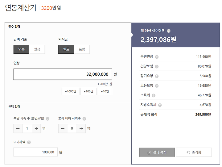
Task: Add 10만 to annual salary
Action: pos(105,91)
